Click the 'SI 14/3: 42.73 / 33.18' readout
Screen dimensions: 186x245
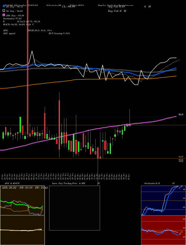tap(28, 22)
